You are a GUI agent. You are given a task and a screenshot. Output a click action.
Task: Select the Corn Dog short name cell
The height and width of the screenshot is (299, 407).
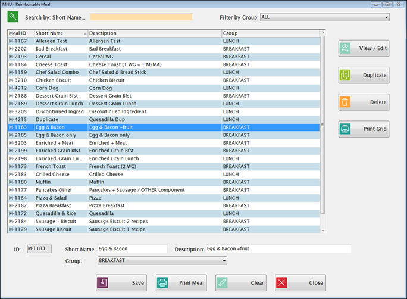61,88
